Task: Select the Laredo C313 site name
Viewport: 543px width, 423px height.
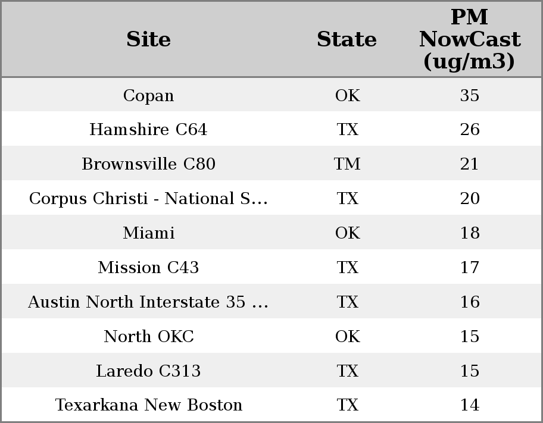Action: (148, 371)
